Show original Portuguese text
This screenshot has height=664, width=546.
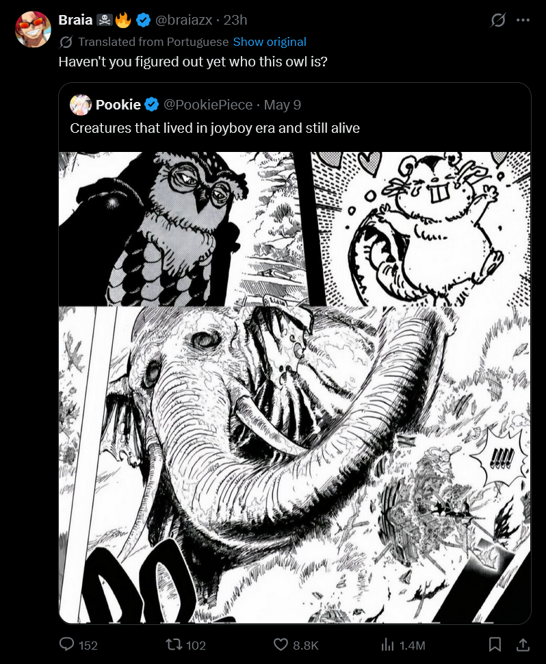tap(270, 42)
